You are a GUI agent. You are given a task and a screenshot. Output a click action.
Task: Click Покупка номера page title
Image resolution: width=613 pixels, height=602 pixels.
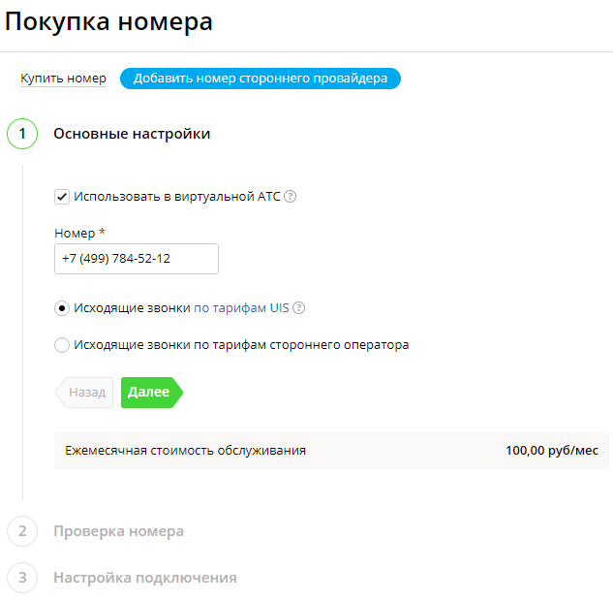click(108, 21)
